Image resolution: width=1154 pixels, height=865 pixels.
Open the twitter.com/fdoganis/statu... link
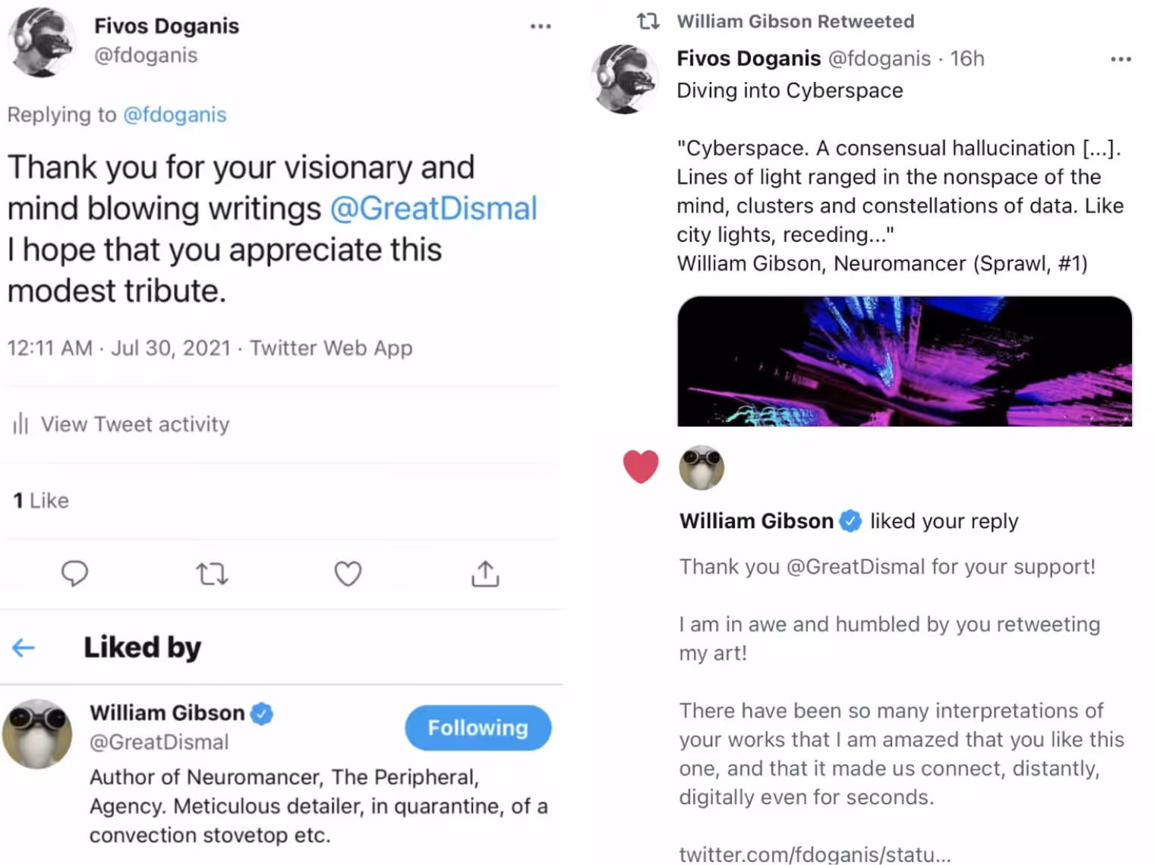coord(815,854)
